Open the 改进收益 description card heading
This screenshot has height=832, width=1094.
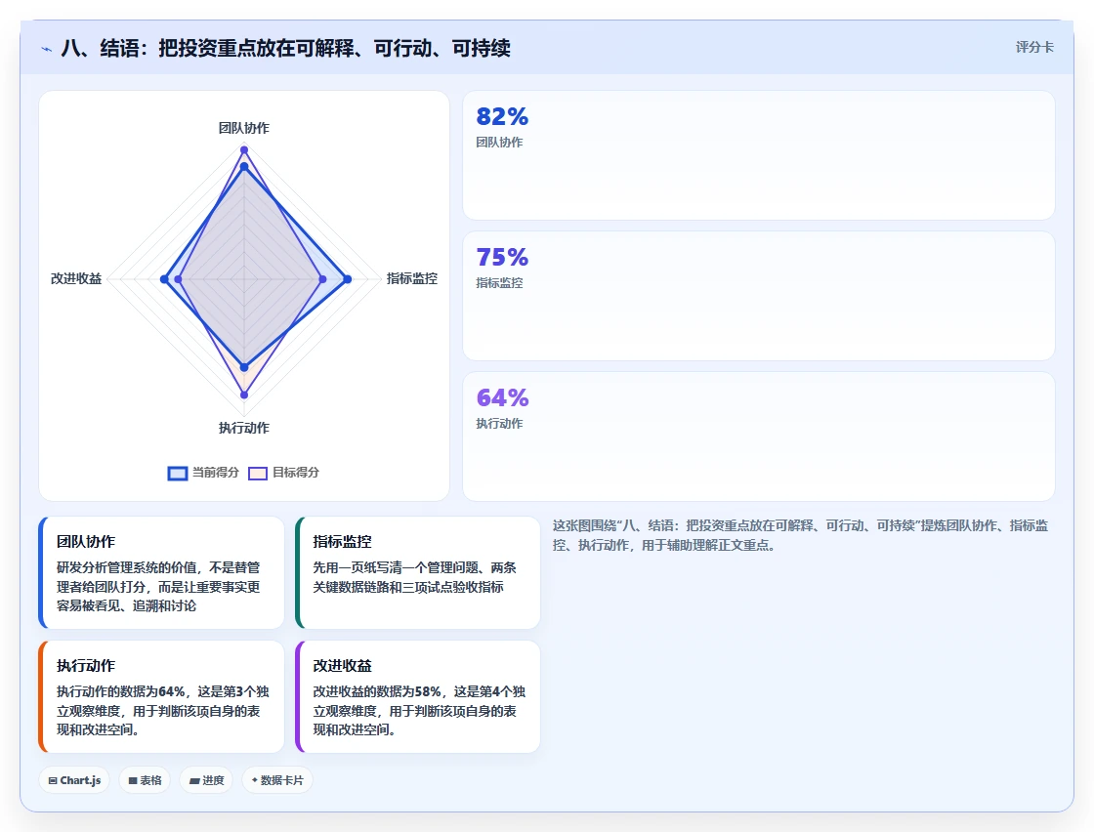342,665
